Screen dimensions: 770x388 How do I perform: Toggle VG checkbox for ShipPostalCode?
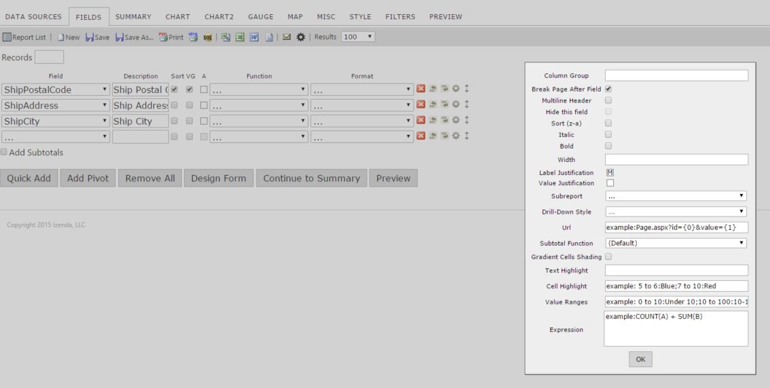(189, 90)
